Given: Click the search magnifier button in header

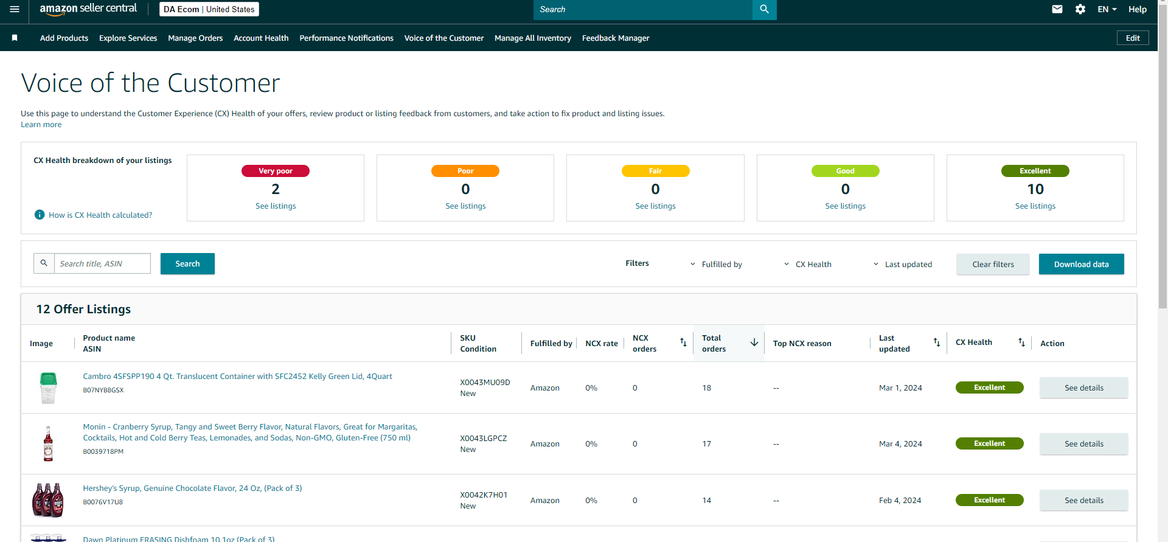Looking at the screenshot, I should click(x=764, y=9).
